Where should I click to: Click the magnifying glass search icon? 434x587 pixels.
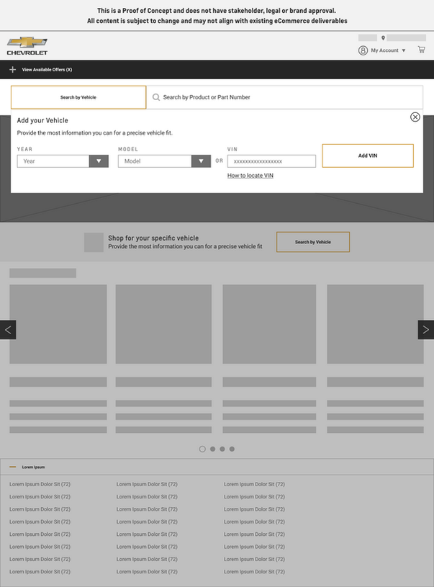coord(156,97)
